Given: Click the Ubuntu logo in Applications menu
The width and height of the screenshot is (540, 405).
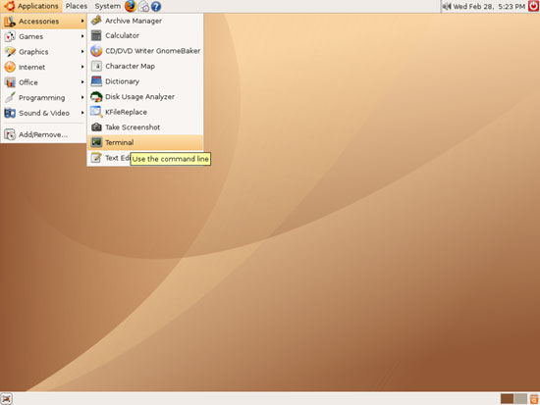Looking at the screenshot, I should coord(9,6).
